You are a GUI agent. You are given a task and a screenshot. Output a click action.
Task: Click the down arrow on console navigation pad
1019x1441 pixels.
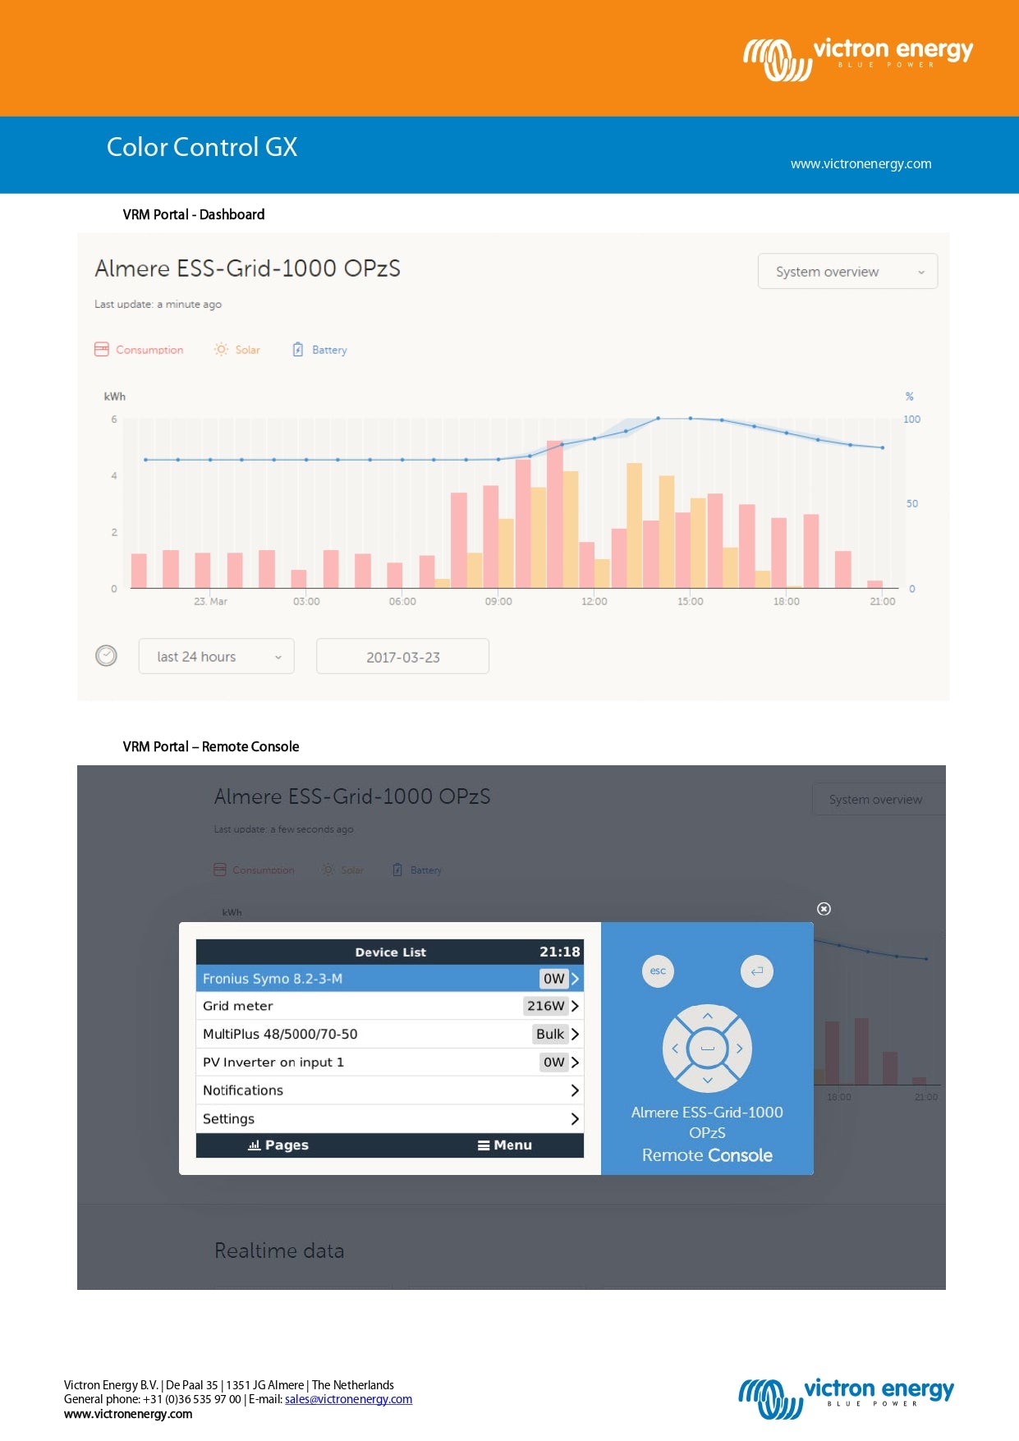pyautogui.click(x=707, y=1080)
